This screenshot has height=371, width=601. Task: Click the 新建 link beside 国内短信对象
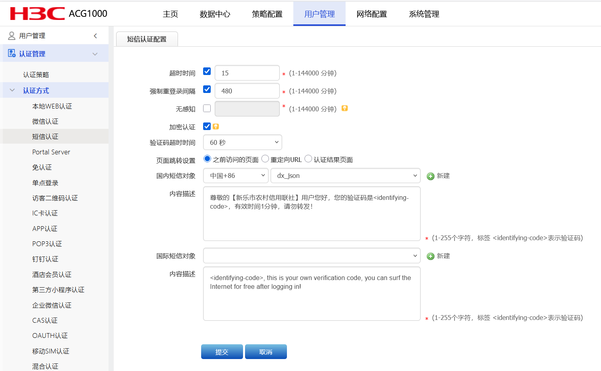pyautogui.click(x=443, y=176)
